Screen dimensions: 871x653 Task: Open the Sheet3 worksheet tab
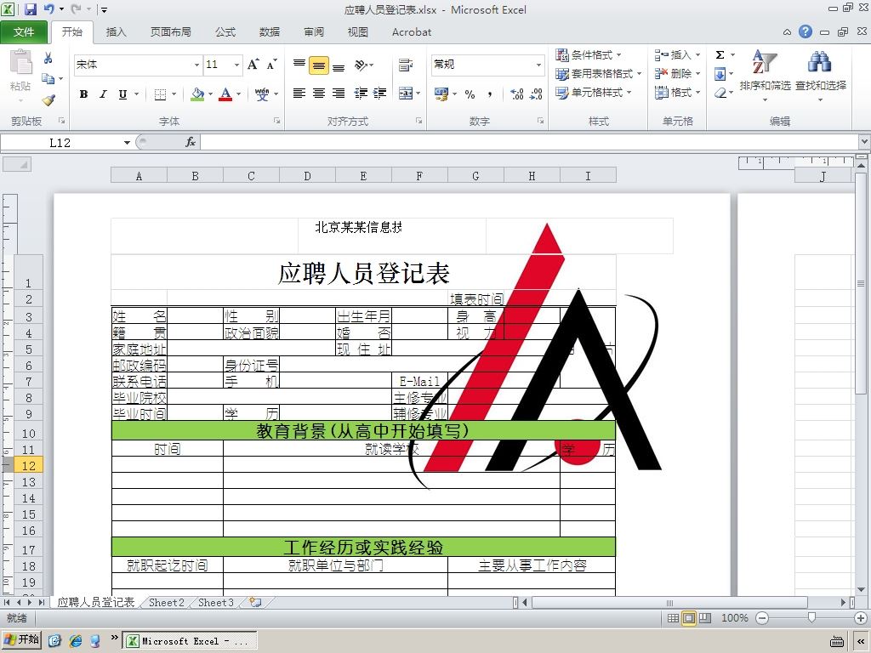pos(215,603)
